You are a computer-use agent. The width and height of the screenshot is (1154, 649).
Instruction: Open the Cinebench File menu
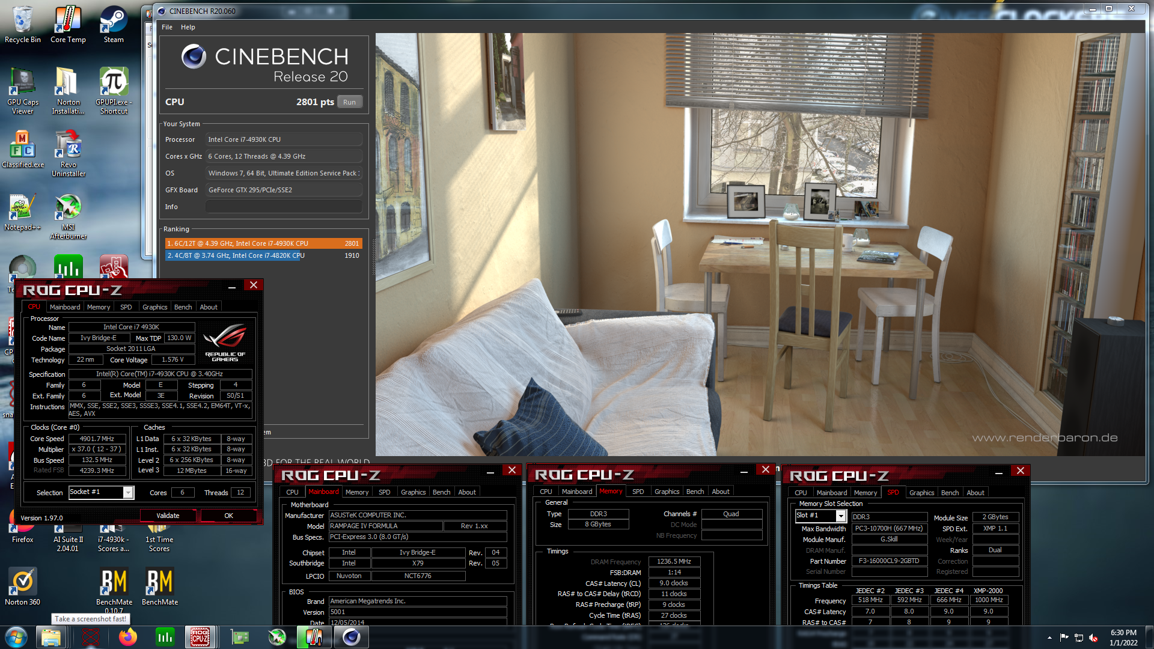(x=166, y=27)
